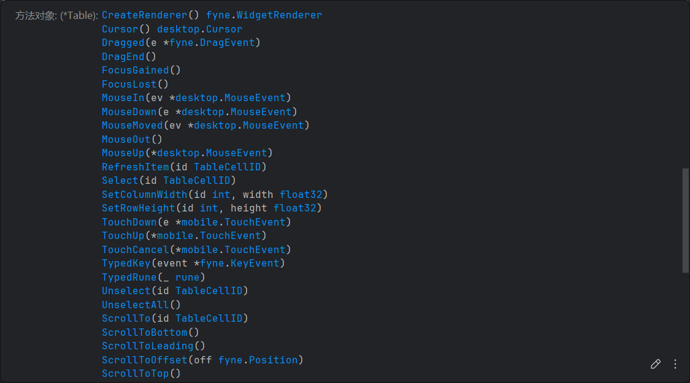Open the SetColumnWidth method link

pos(144,194)
